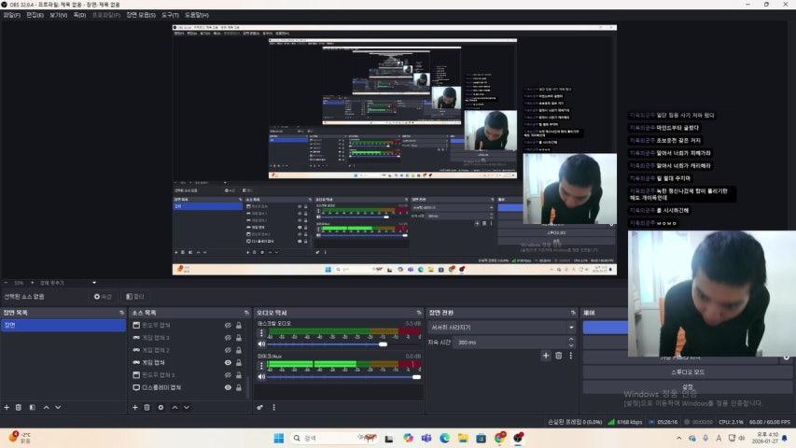Open the preview zoom scale dropdown

[93, 283]
